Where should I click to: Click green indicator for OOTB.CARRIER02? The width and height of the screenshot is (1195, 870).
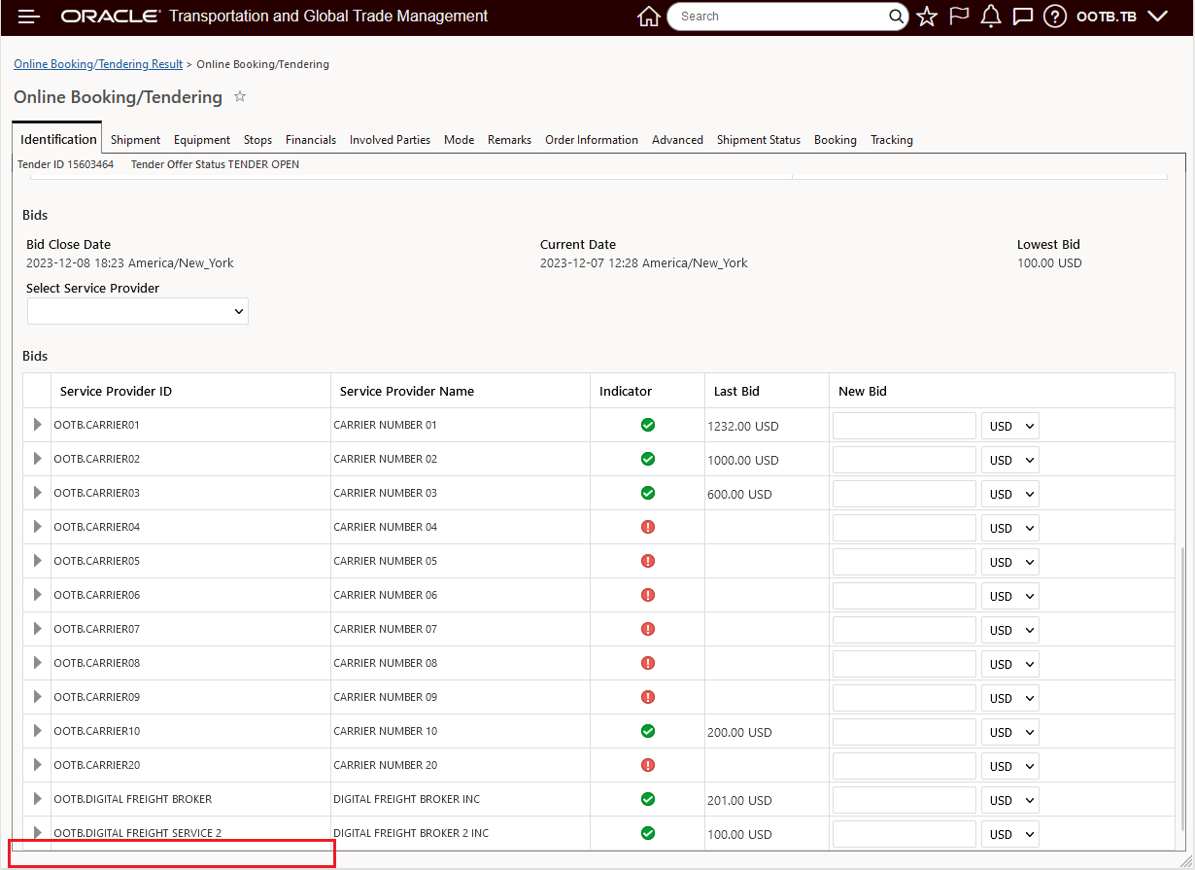point(648,459)
